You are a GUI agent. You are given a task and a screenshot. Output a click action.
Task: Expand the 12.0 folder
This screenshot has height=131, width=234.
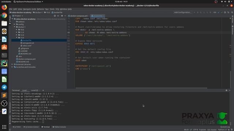(16, 35)
